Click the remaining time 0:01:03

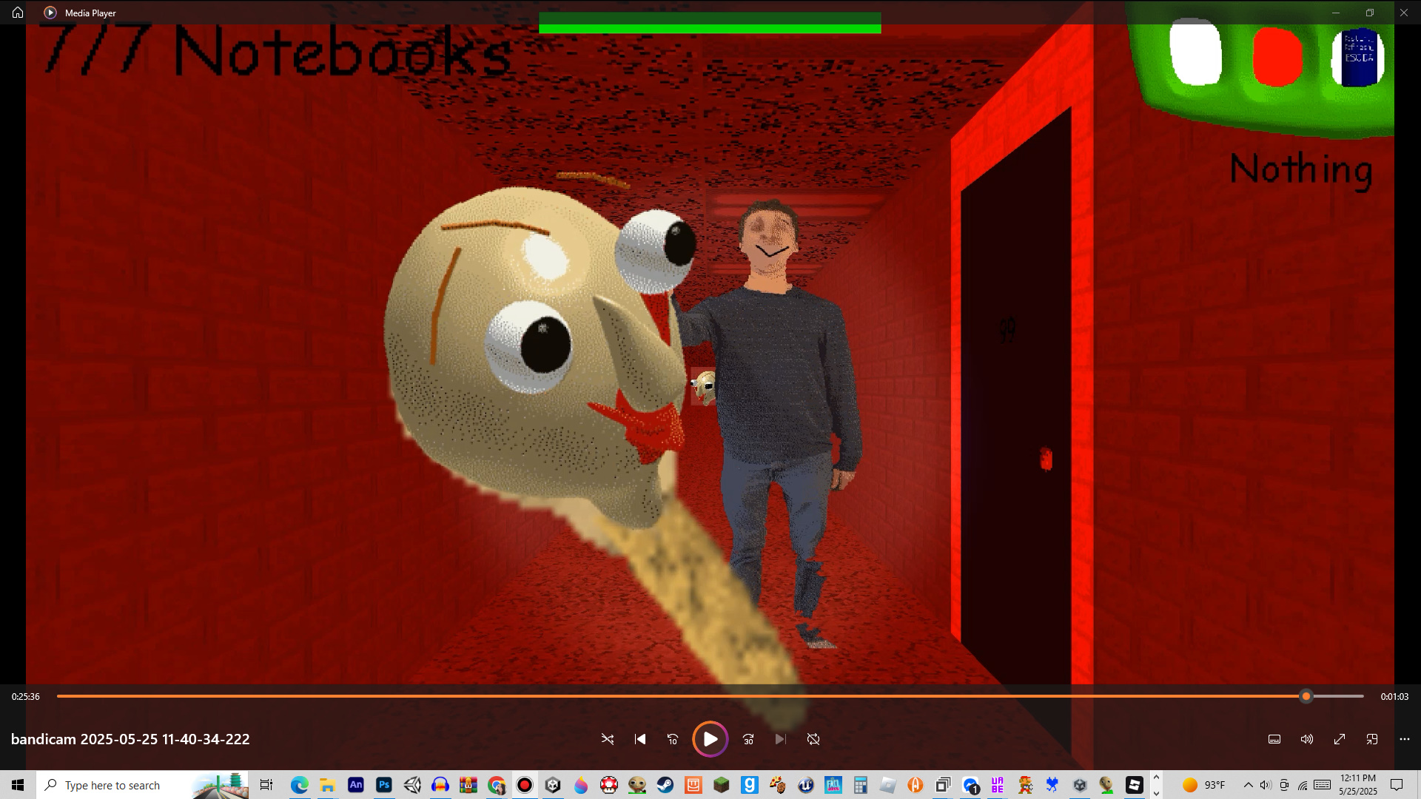(1394, 697)
